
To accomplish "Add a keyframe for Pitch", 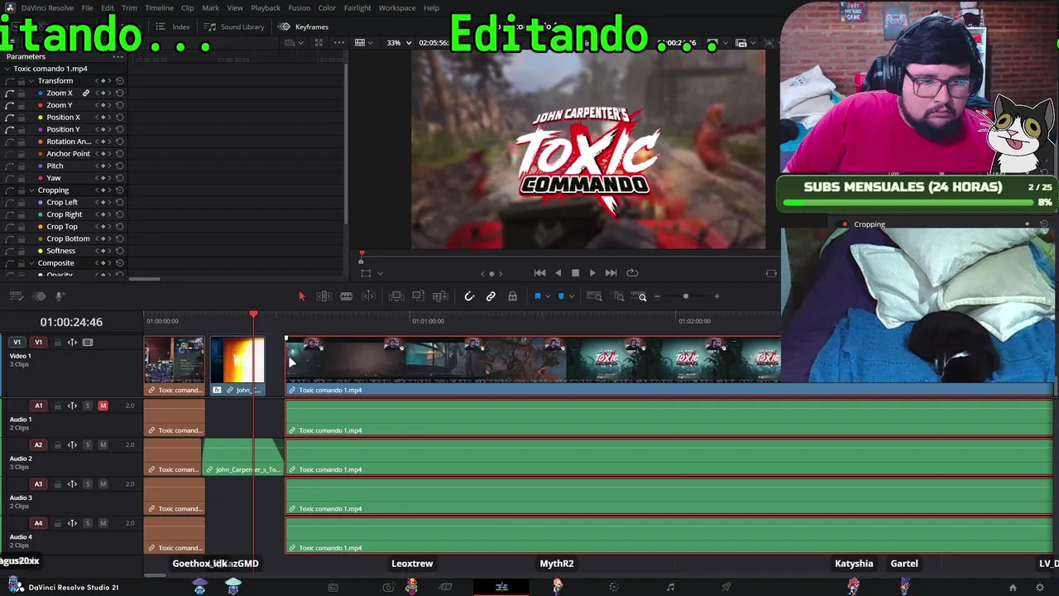I will click(x=104, y=166).
